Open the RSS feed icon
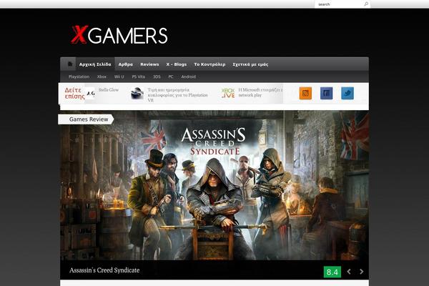This screenshot has width=429, height=286. click(305, 94)
